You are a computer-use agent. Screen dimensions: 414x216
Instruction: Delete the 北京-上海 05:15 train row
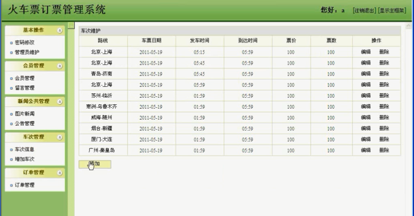(384, 52)
